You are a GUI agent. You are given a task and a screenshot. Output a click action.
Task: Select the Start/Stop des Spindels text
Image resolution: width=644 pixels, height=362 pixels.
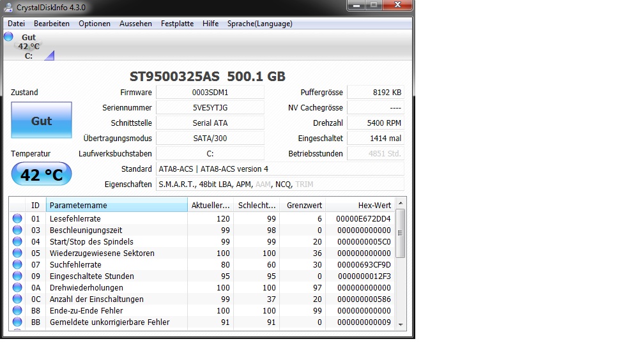[91, 242]
